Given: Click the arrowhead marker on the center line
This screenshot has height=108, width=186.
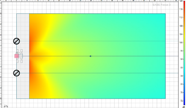Looking at the screenshot, I should point(90,56).
